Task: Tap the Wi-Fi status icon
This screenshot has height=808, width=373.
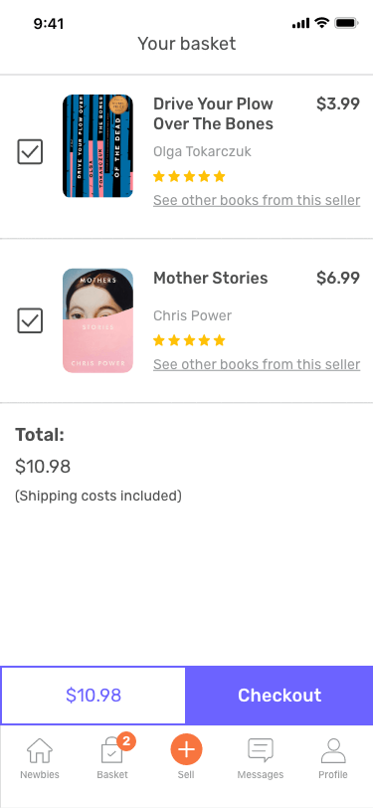Action: point(322,23)
